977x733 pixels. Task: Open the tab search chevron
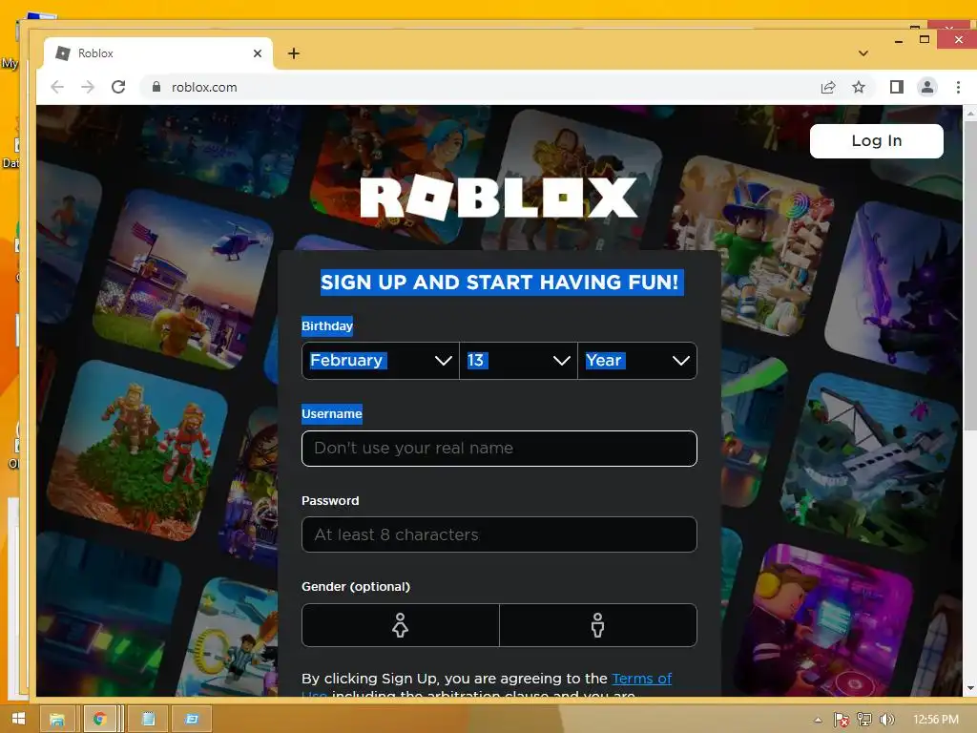pyautogui.click(x=863, y=53)
